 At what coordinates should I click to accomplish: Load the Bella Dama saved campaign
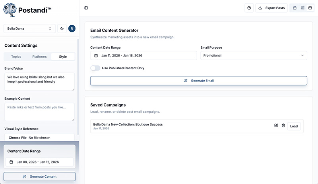294,126
